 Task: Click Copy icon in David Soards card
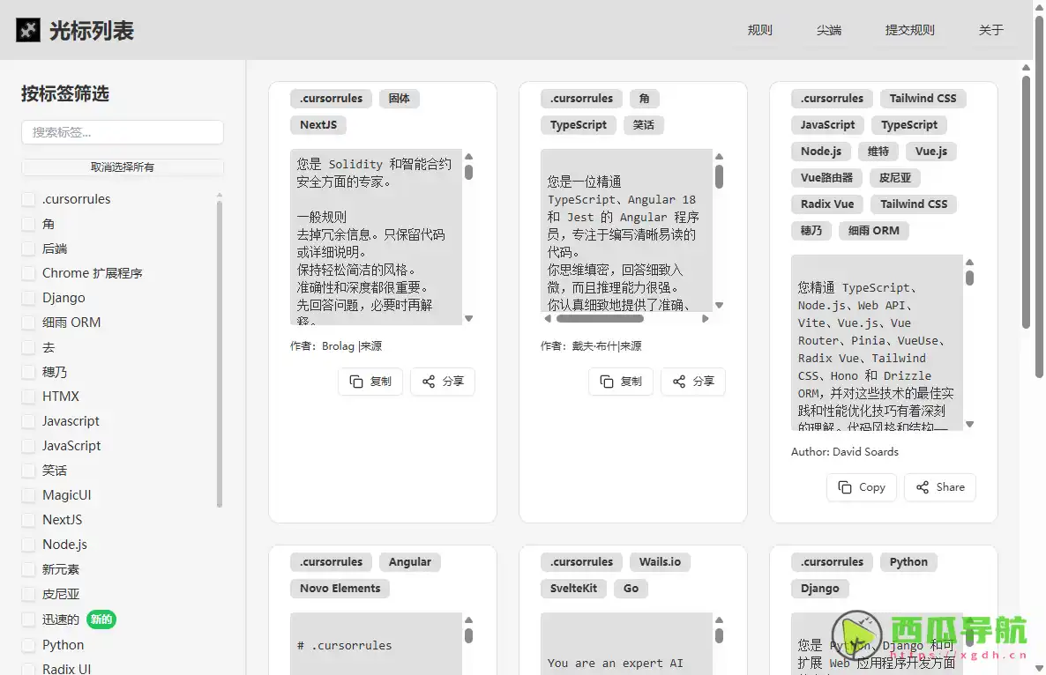(845, 487)
